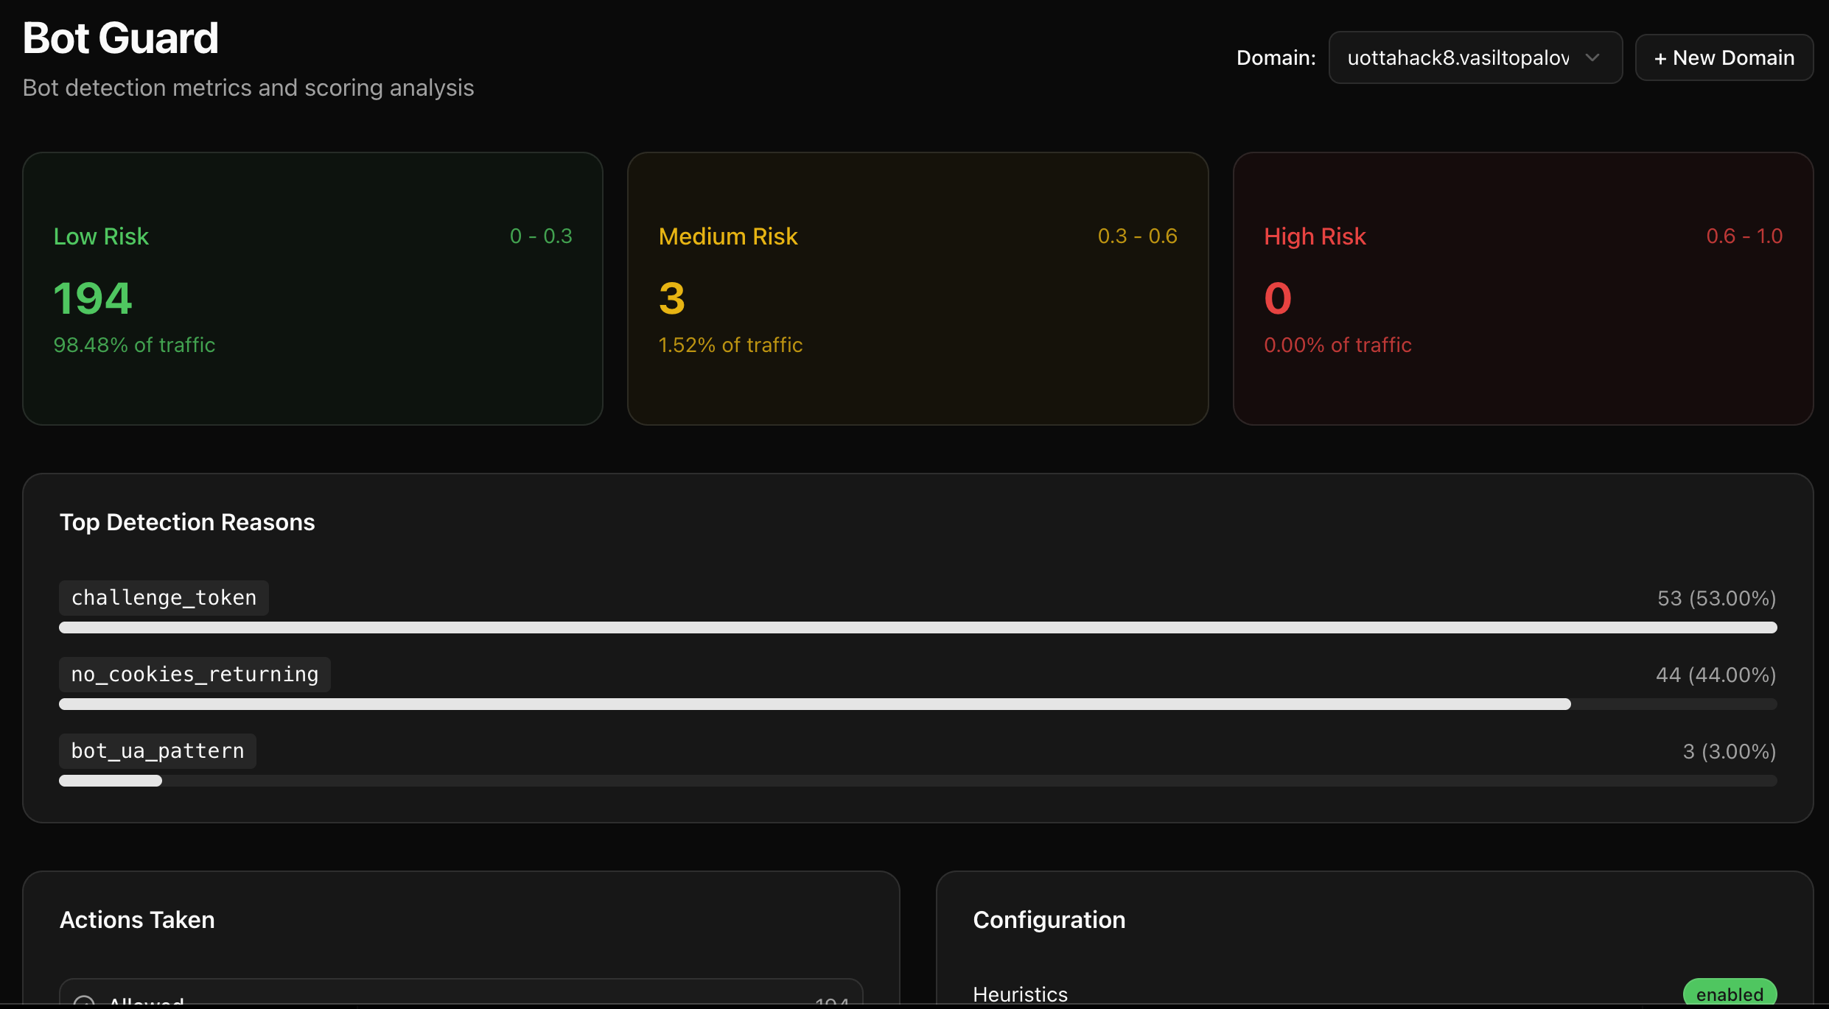Image resolution: width=1829 pixels, height=1009 pixels.
Task: Click the bot_ua_pattern reason tag
Action: coord(158,750)
